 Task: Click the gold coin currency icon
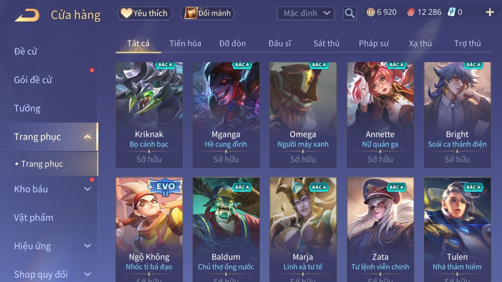[x=371, y=12]
